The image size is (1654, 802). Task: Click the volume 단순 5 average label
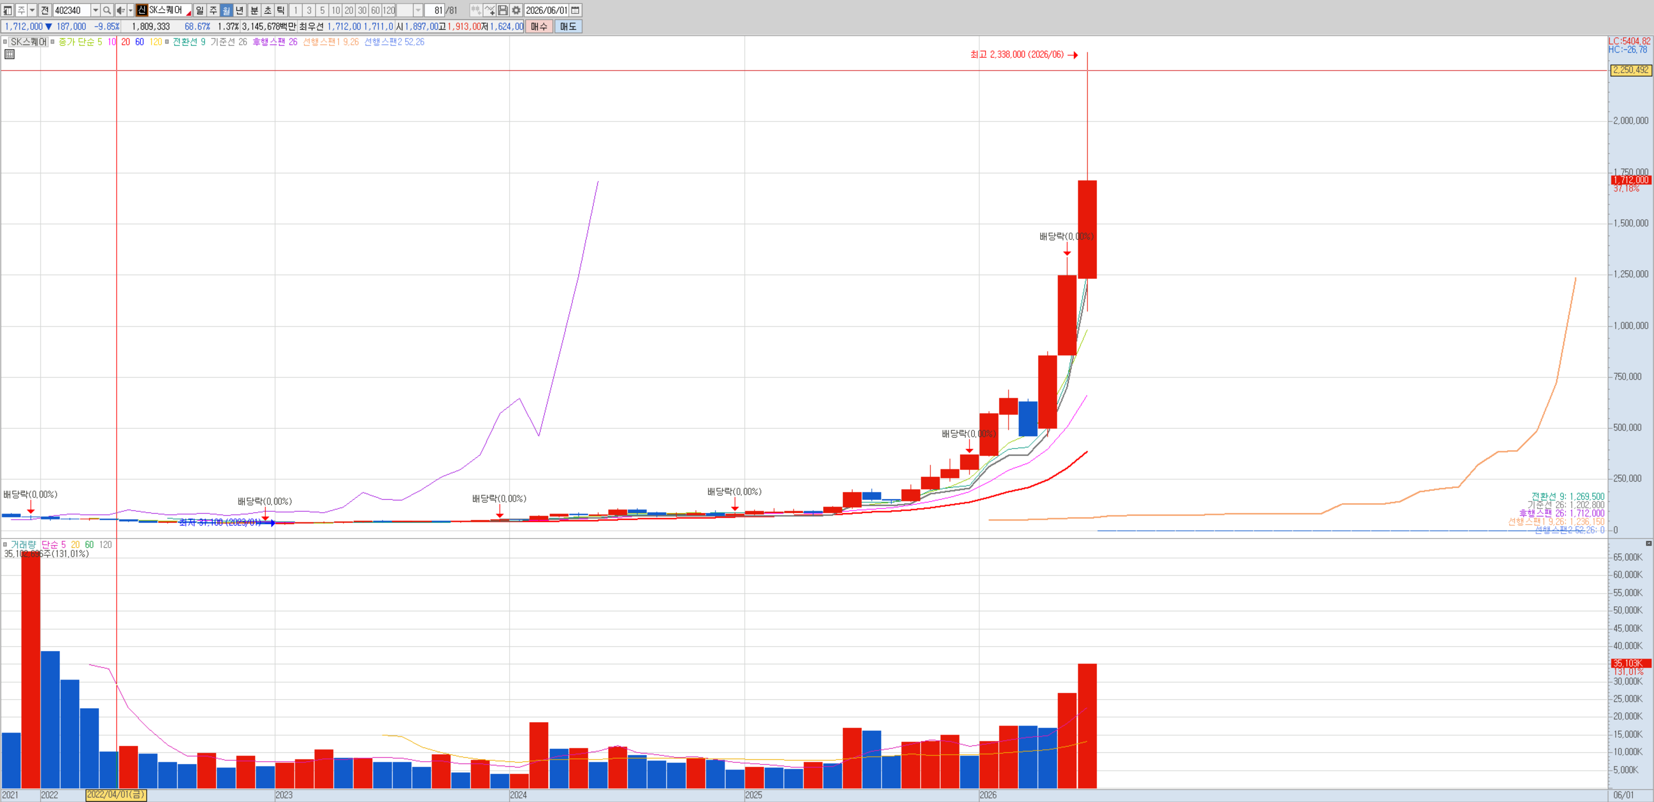click(54, 545)
